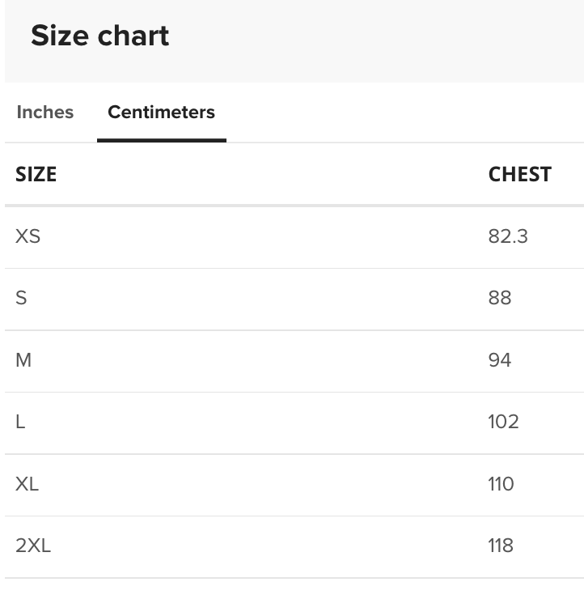This screenshot has height=599, width=584.
Task: Click the underline beneath Centimeters tab
Action: pyautogui.click(x=162, y=141)
